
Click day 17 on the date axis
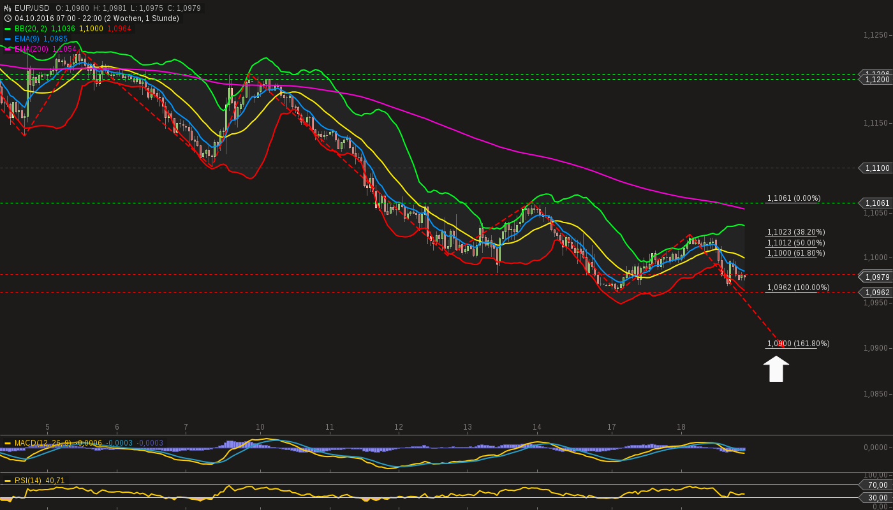612,427
